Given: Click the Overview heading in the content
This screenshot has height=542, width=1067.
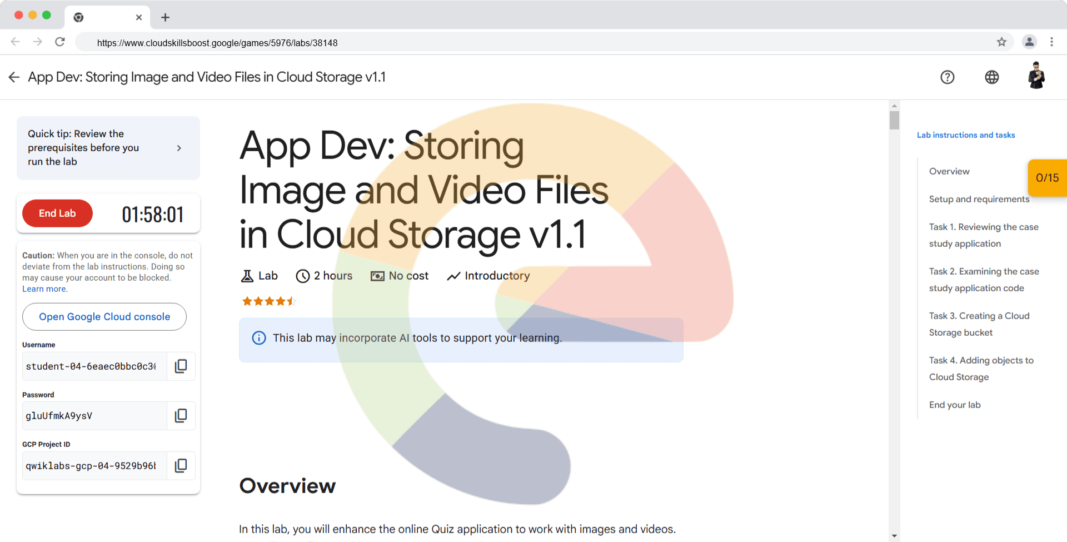Looking at the screenshot, I should (287, 486).
